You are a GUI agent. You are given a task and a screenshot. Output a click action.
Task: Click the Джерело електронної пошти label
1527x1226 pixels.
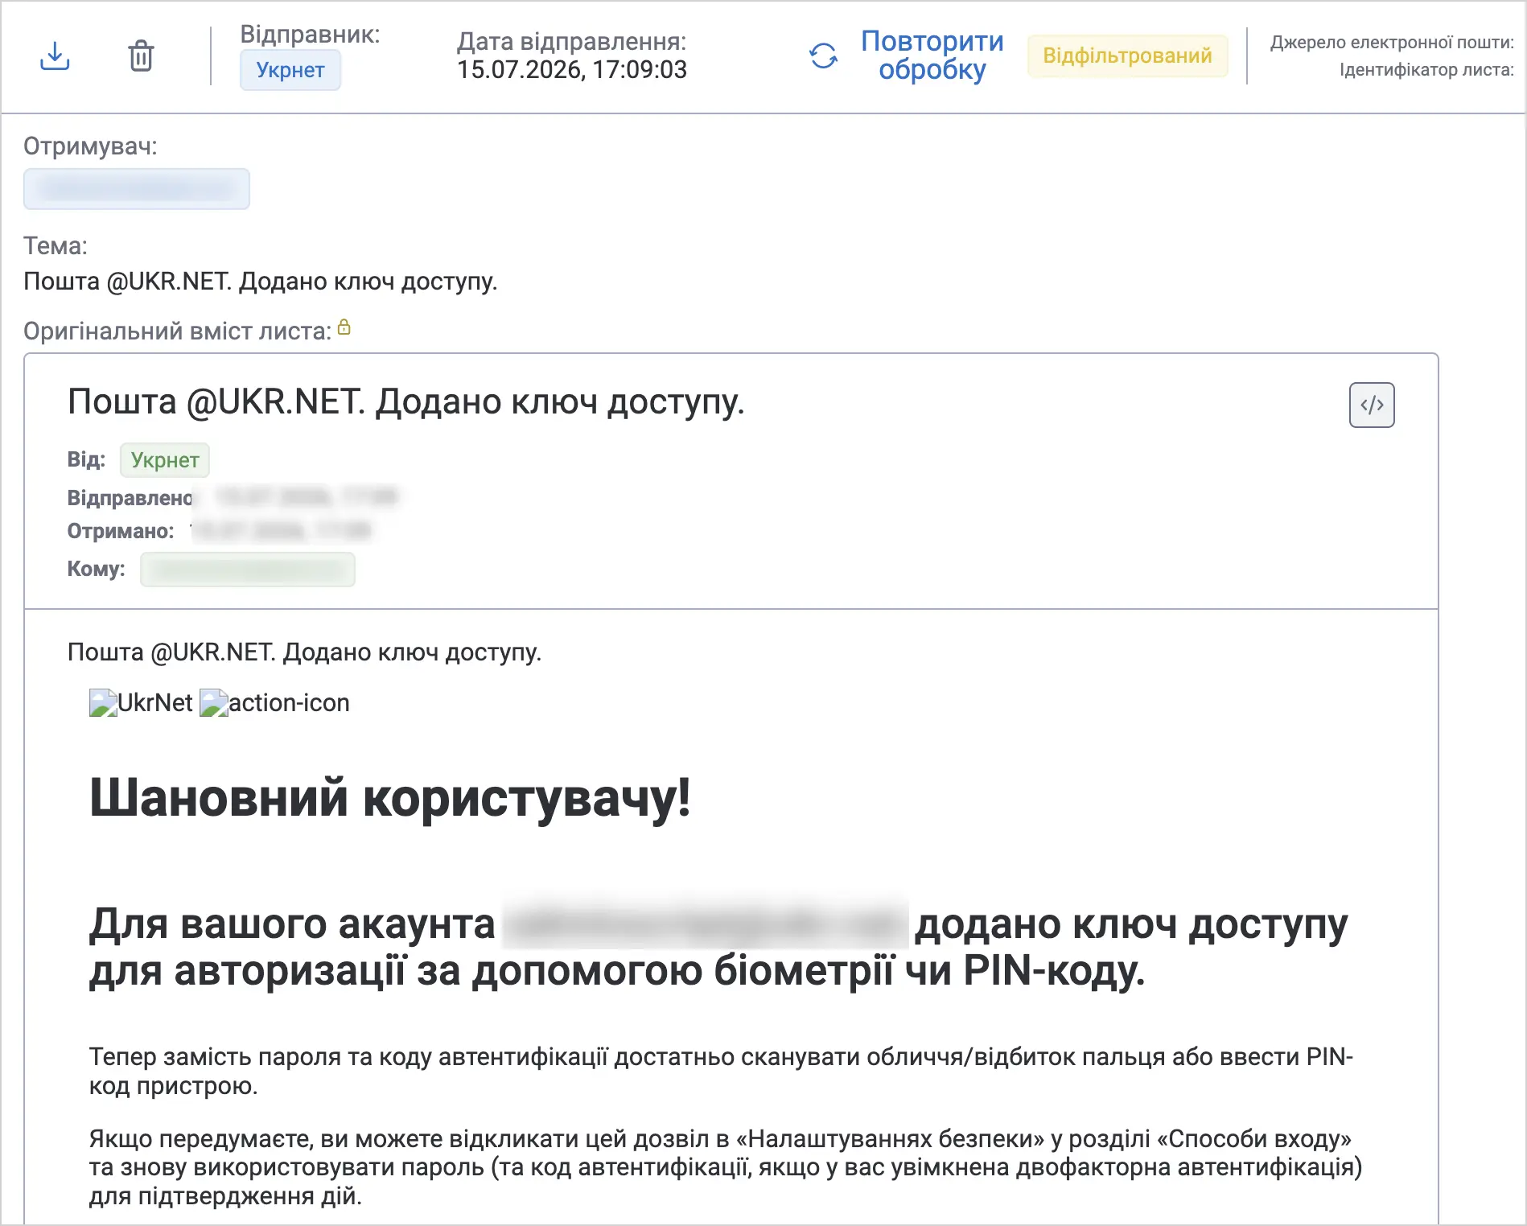click(1392, 43)
